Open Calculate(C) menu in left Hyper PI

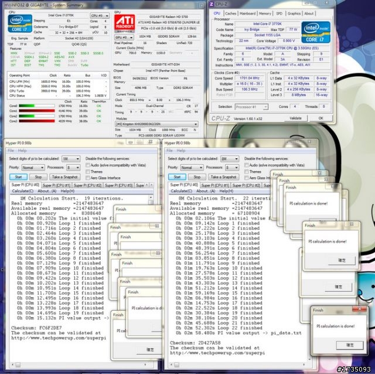(x=23, y=191)
